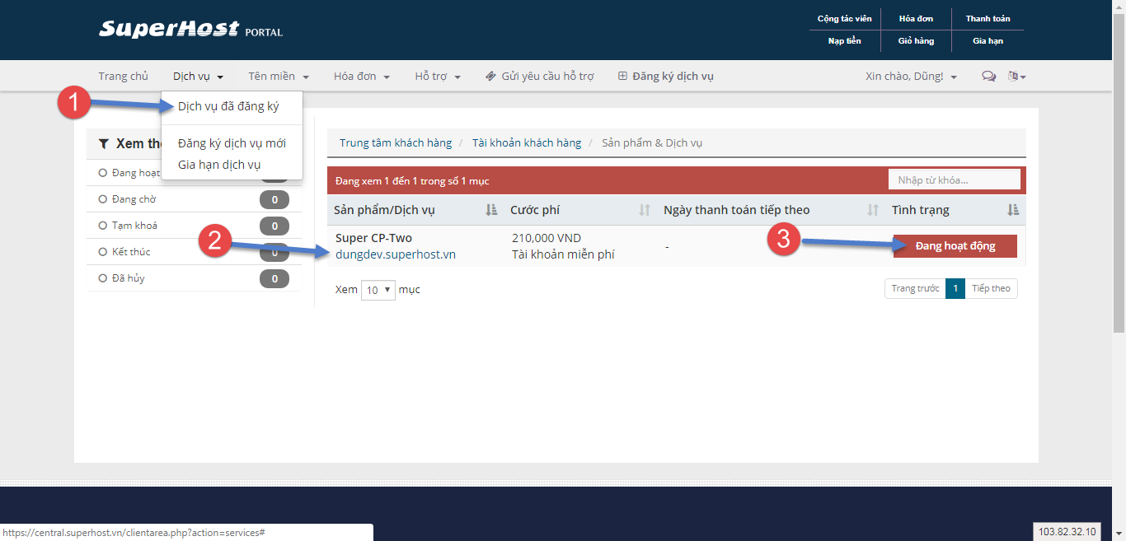Click the Gửi yêu cầu hỗ trợ pencil link

[x=540, y=77]
